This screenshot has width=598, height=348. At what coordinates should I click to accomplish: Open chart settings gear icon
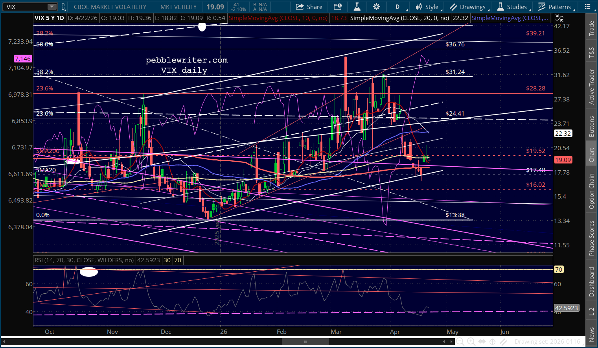pos(376,7)
